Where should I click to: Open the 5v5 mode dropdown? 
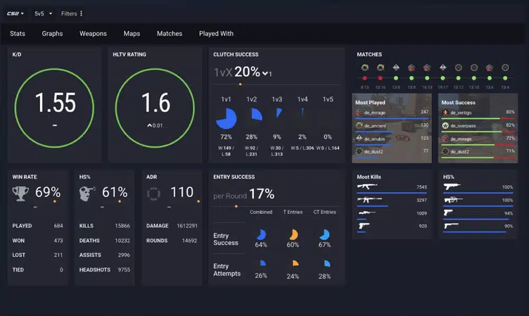coord(43,14)
